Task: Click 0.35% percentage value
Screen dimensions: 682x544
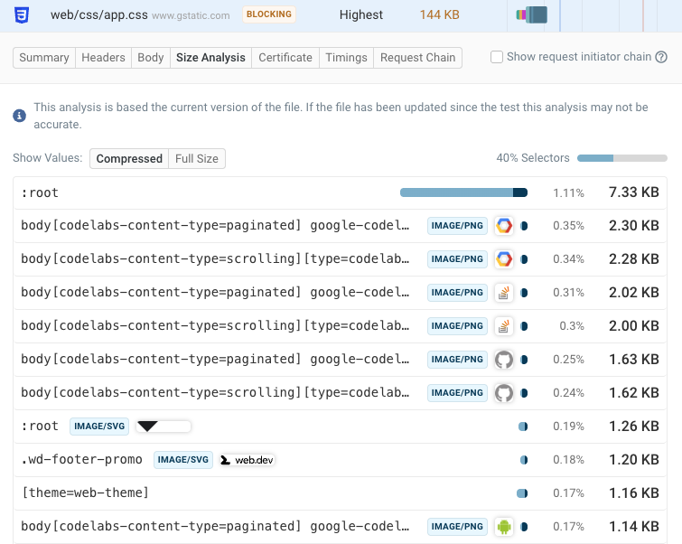Action: (x=568, y=226)
